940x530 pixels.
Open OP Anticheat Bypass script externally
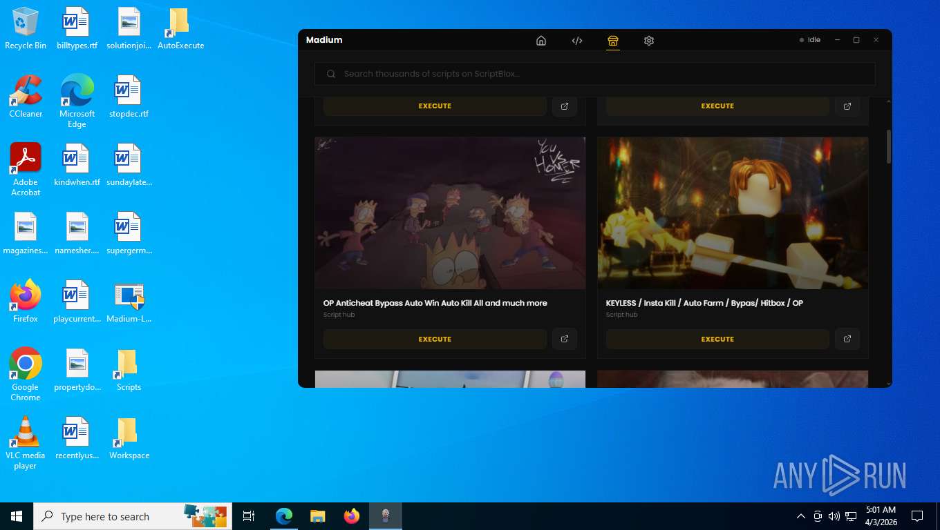[x=565, y=339]
